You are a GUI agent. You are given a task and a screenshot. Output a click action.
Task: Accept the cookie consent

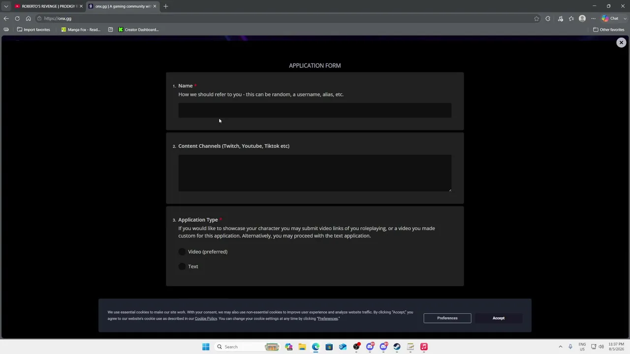pyautogui.click(x=498, y=318)
